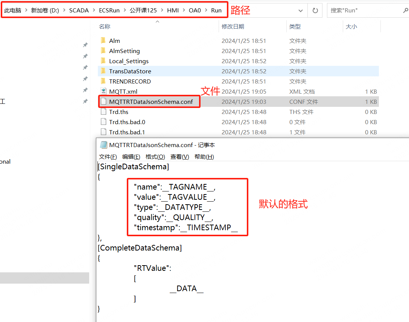Image resolution: width=409 pixels, height=322 pixels.
Task: Click the Trd.ths file icon
Action: click(x=103, y=112)
